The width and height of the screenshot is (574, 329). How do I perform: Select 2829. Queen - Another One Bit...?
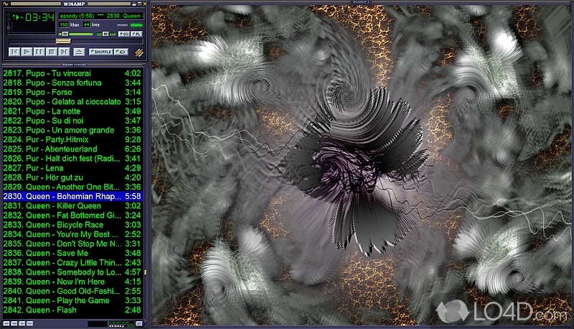pyautogui.click(x=72, y=187)
